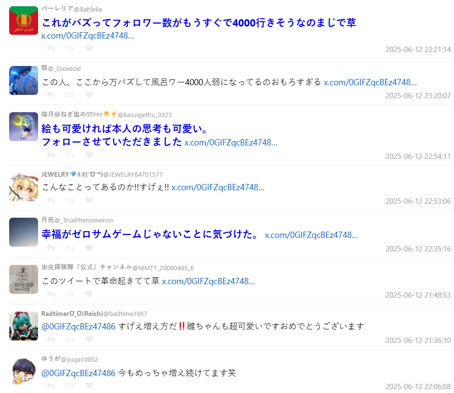View the blonde character avatar of JEWELRY
The height and width of the screenshot is (393, 454).
tap(24, 187)
